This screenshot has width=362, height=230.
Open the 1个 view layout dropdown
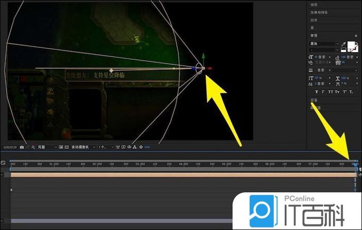tap(106, 147)
